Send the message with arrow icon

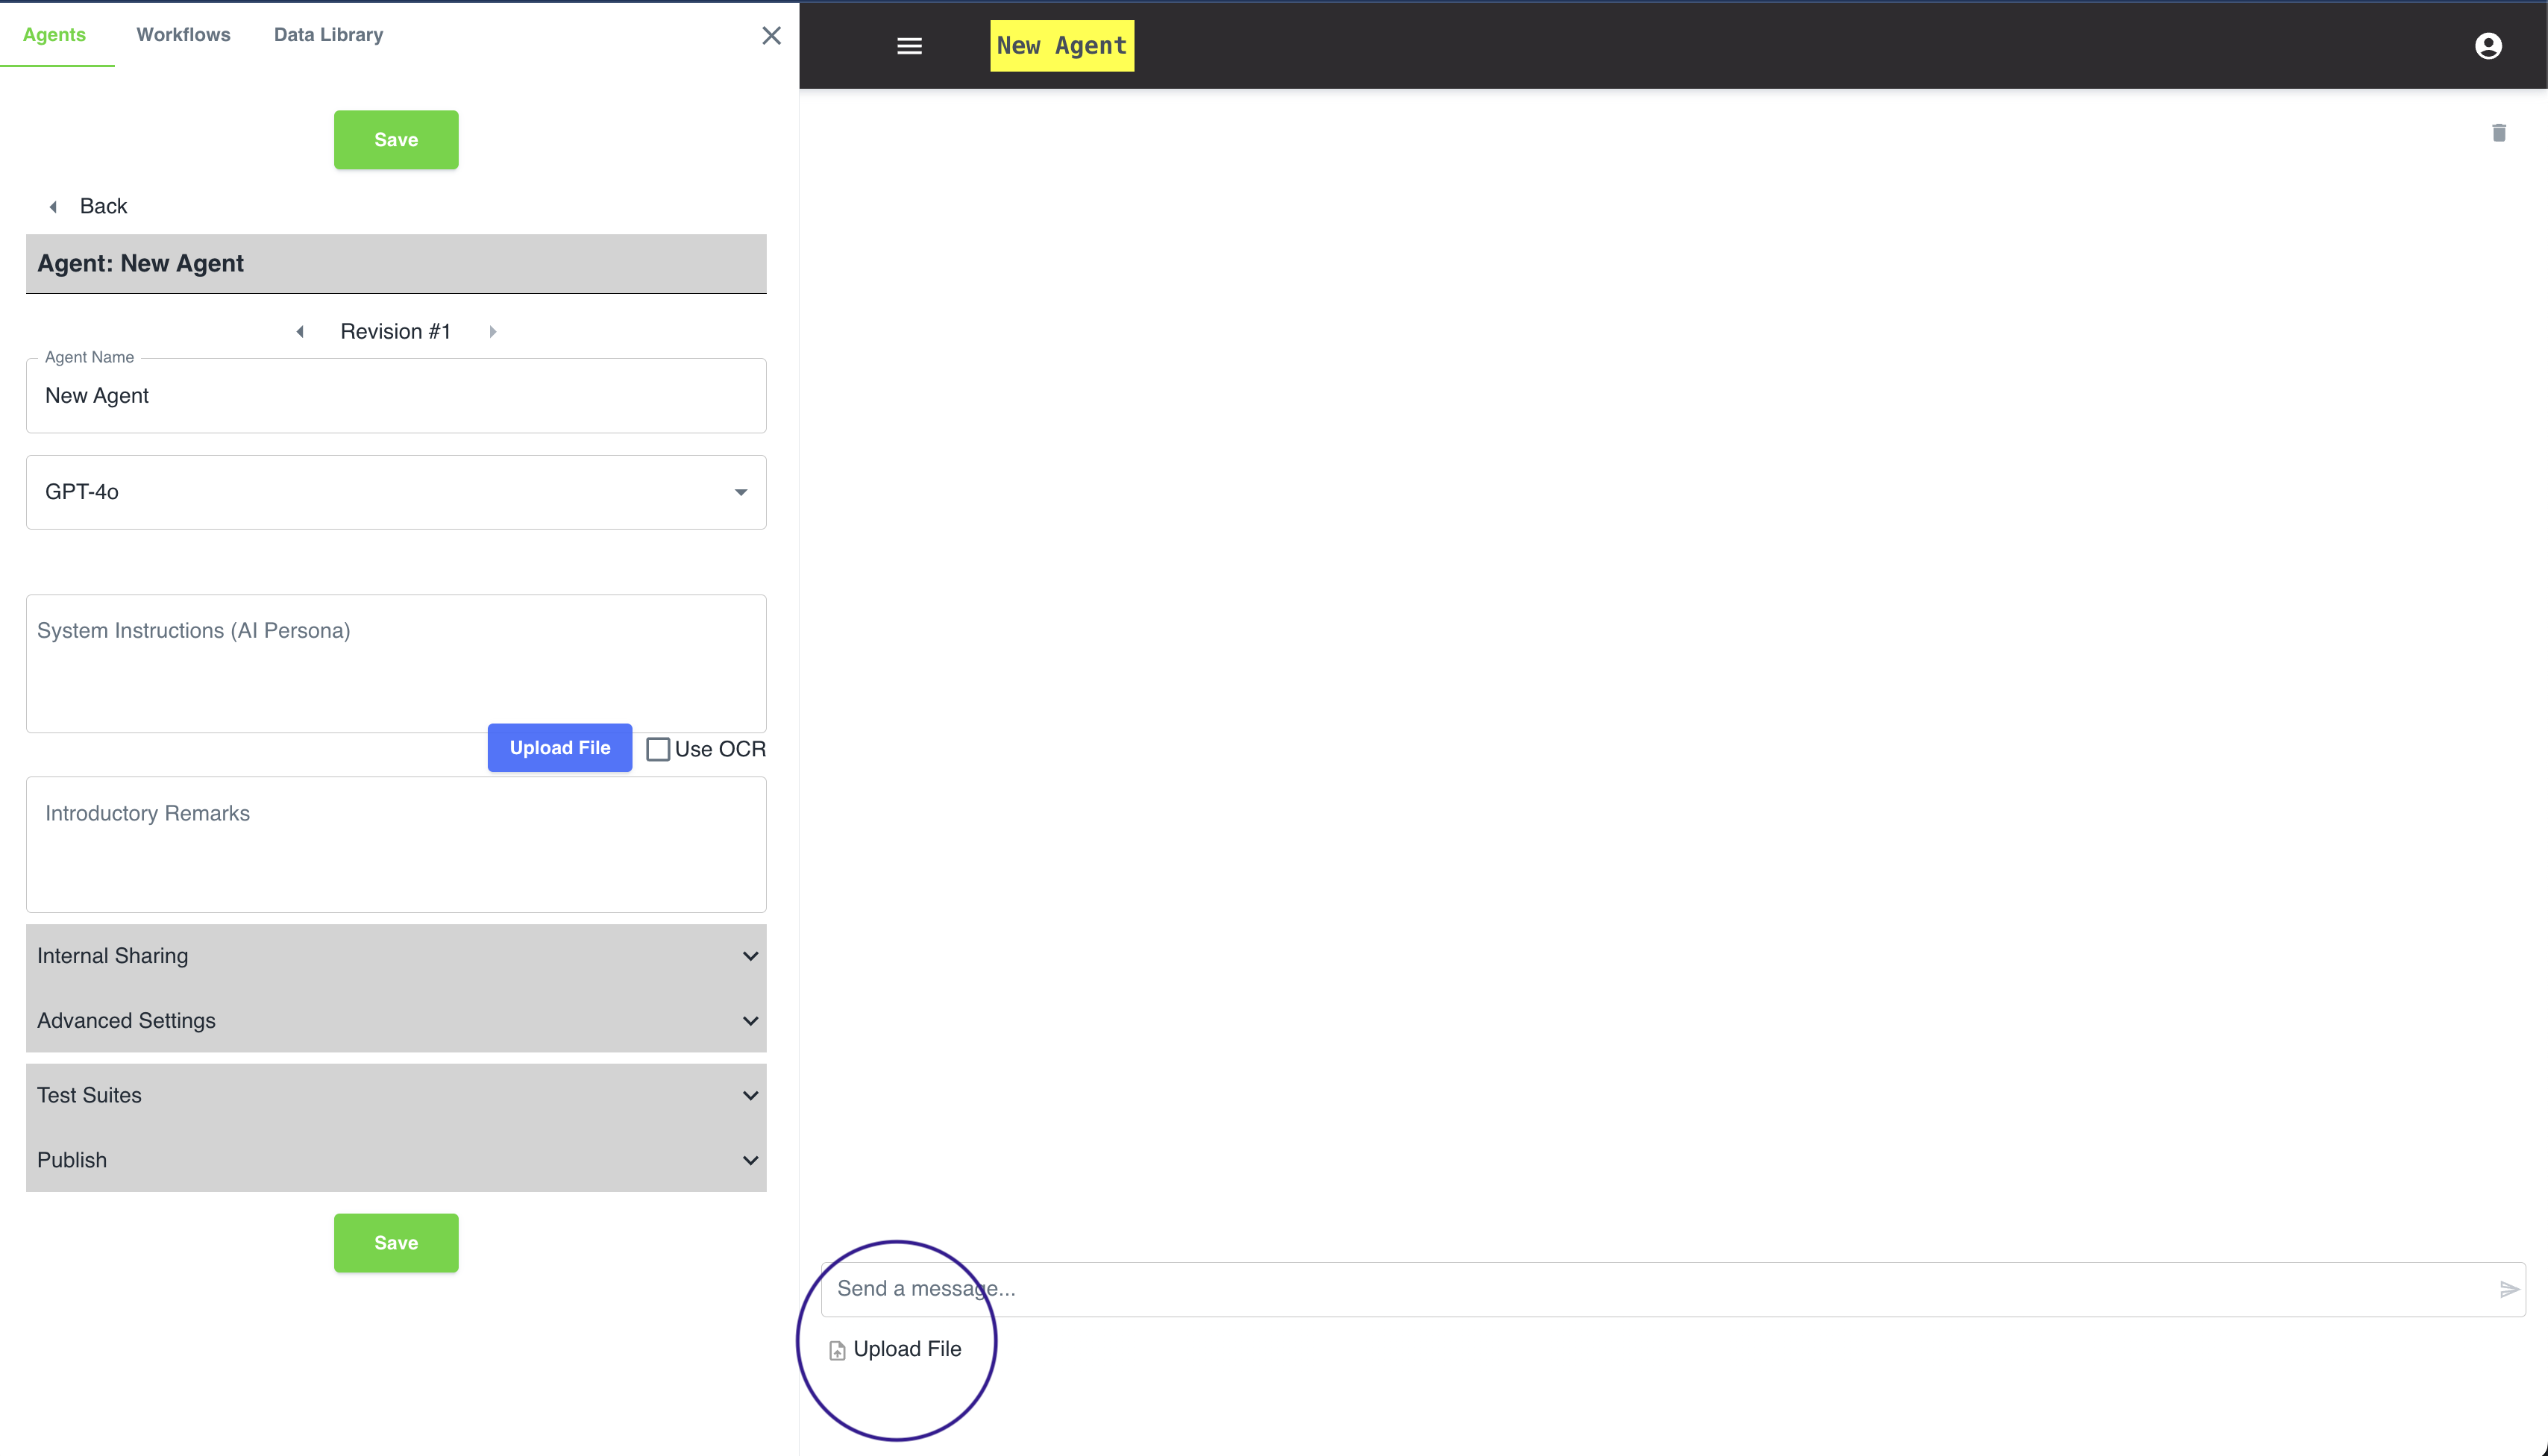click(2509, 1289)
